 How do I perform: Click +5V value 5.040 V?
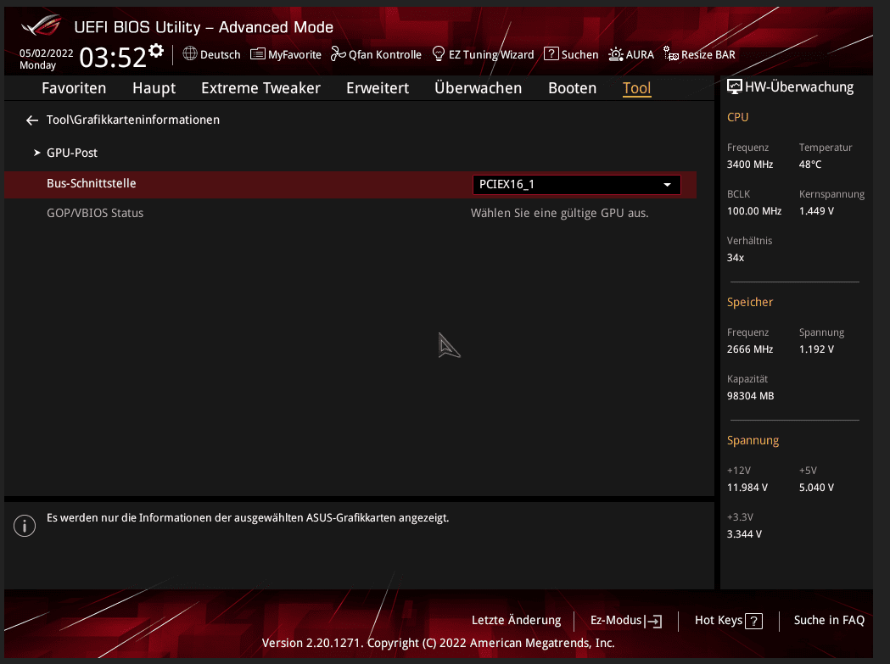816,488
